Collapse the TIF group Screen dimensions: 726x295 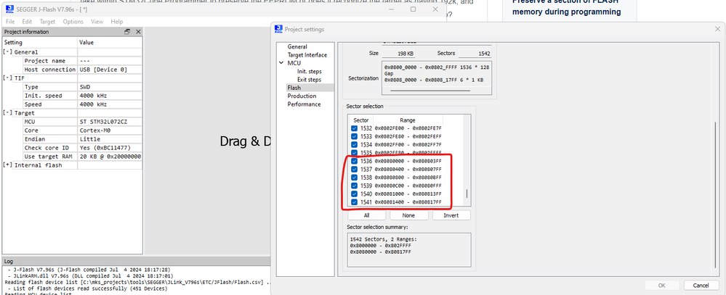click(x=7, y=78)
